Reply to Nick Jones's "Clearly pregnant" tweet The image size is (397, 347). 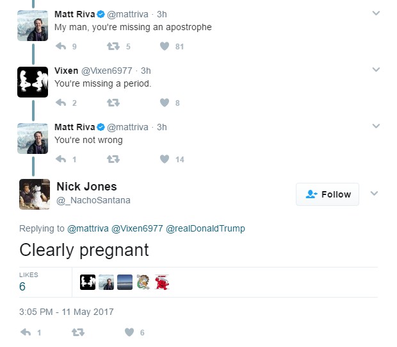(26, 332)
